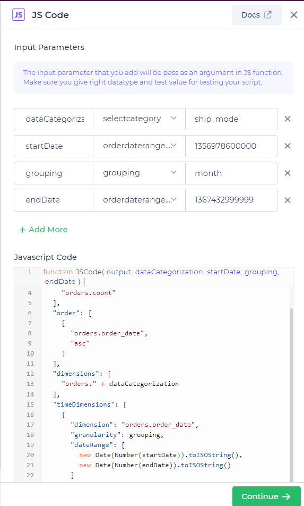The image size is (304, 506).
Task: Click the startDate toISOString line 20
Action: pyautogui.click(x=161, y=455)
